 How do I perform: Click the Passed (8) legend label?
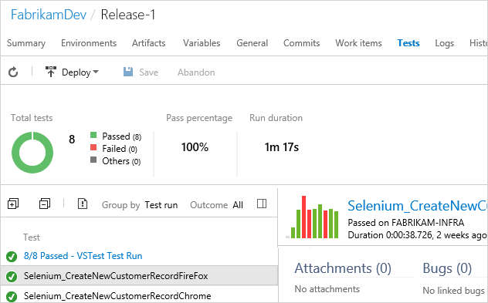pos(122,136)
